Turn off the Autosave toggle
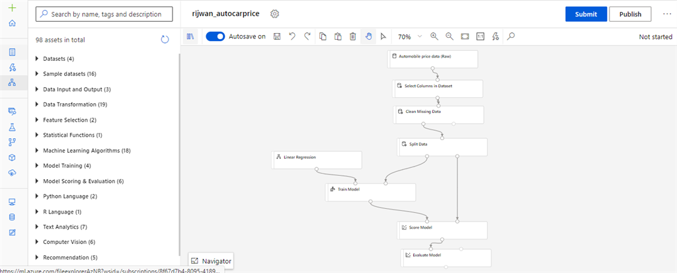The width and height of the screenshot is (677, 273). pos(216,37)
